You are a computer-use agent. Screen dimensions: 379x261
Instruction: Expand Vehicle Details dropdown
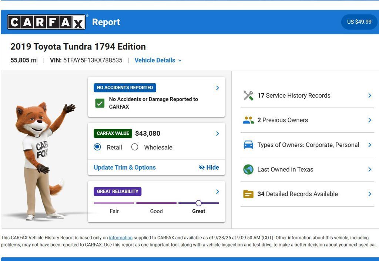[x=158, y=60]
